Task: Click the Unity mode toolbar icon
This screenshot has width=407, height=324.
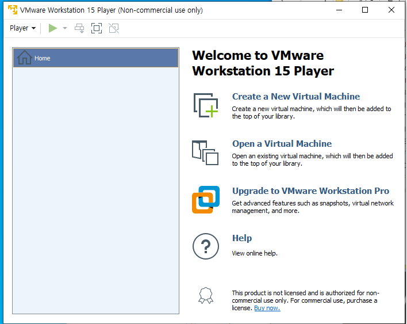Action: pyautogui.click(x=114, y=28)
